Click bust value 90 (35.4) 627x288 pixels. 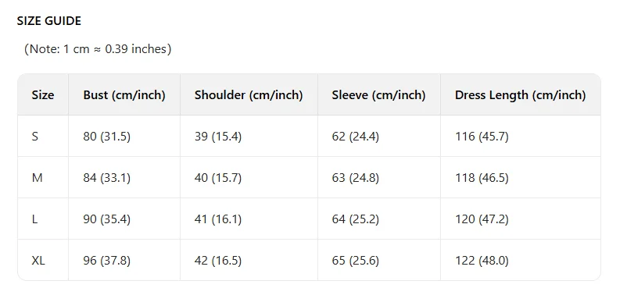coord(107,219)
